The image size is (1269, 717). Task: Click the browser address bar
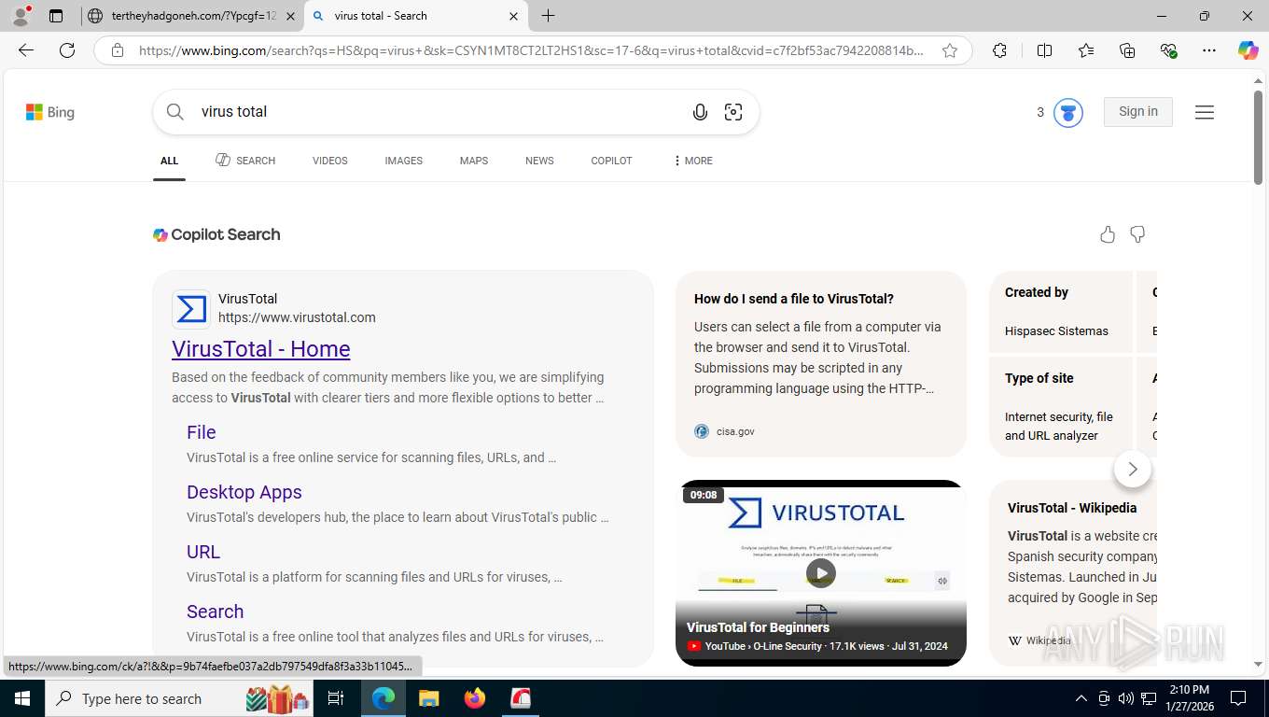[x=532, y=50]
